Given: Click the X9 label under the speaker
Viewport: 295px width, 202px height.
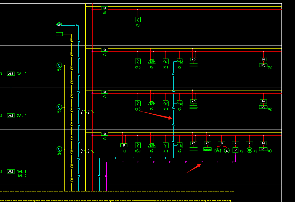Looking at the screenshot, I should point(59,154).
